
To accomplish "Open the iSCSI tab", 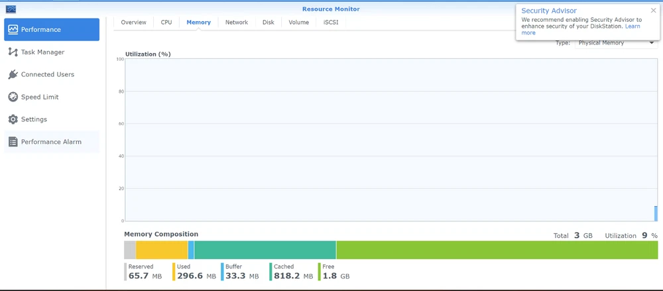I will 331,23.
